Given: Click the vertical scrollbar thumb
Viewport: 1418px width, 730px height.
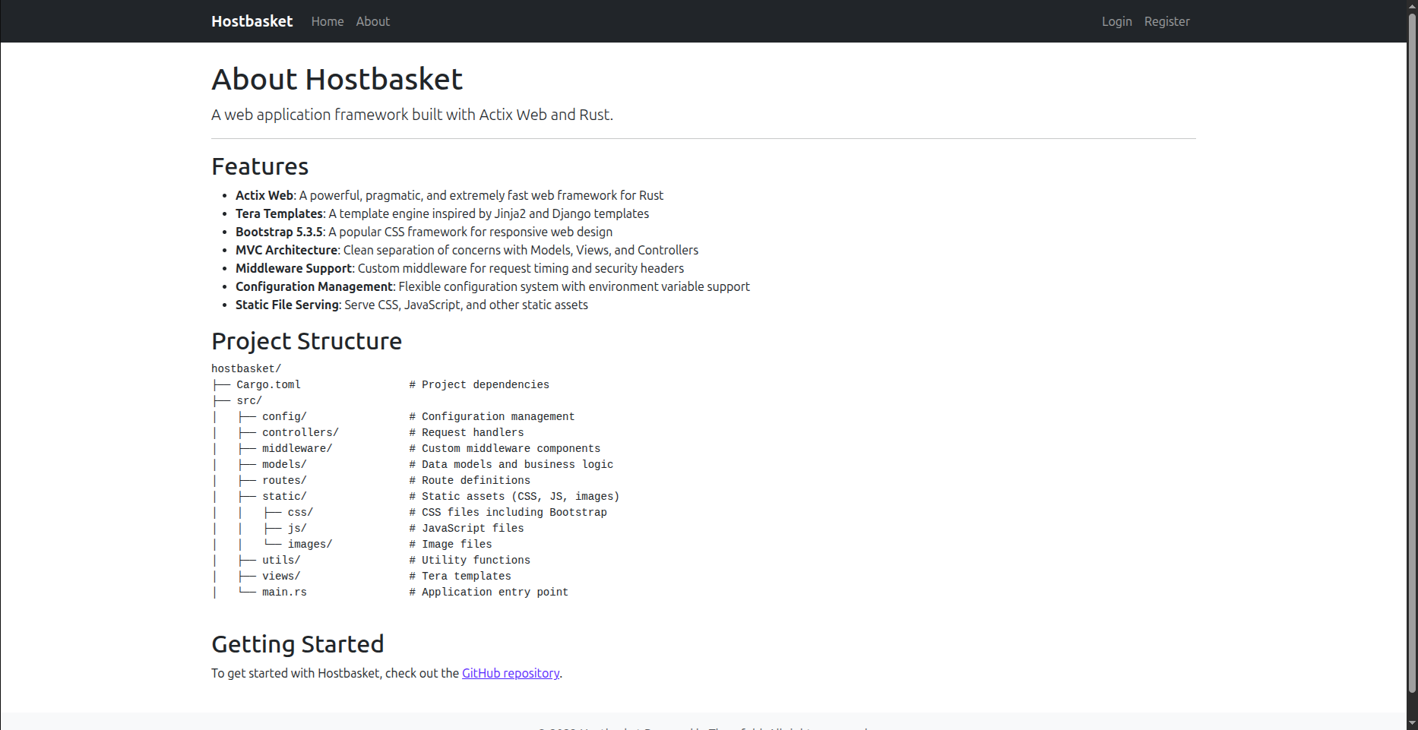Looking at the screenshot, I should (1412, 349).
